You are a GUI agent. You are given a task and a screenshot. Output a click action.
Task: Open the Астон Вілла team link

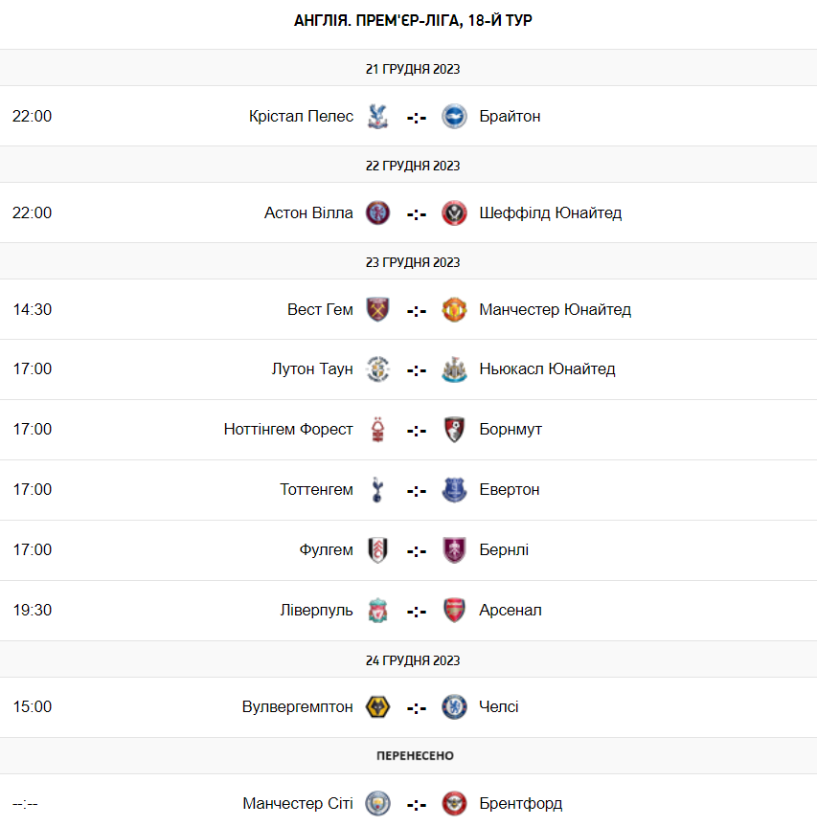coord(308,213)
